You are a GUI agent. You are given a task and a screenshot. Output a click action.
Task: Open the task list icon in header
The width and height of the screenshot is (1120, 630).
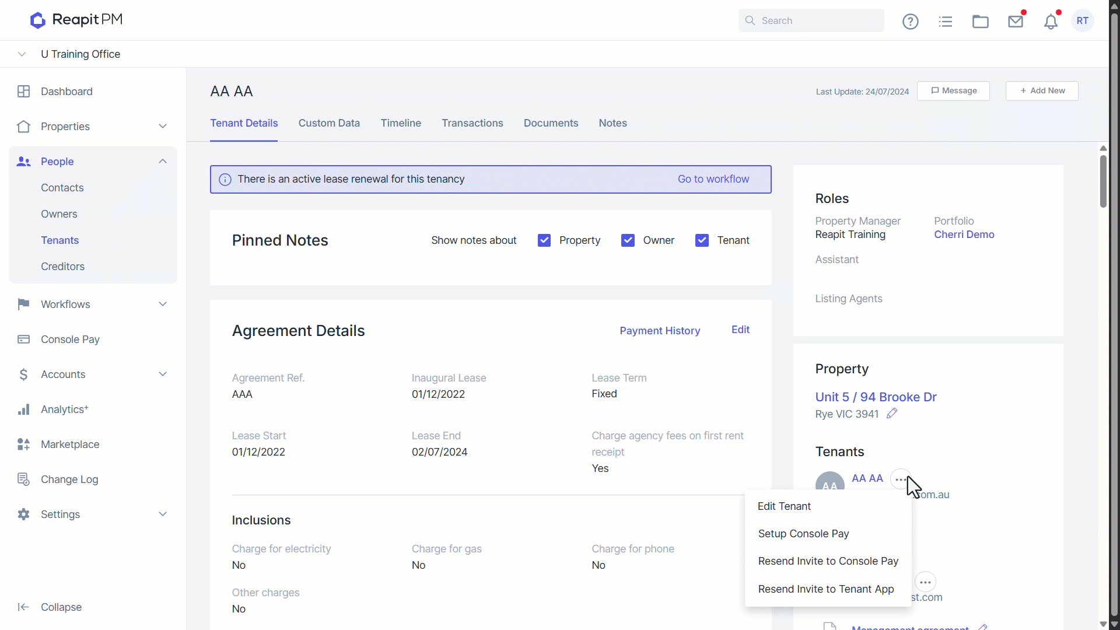pyautogui.click(x=945, y=22)
